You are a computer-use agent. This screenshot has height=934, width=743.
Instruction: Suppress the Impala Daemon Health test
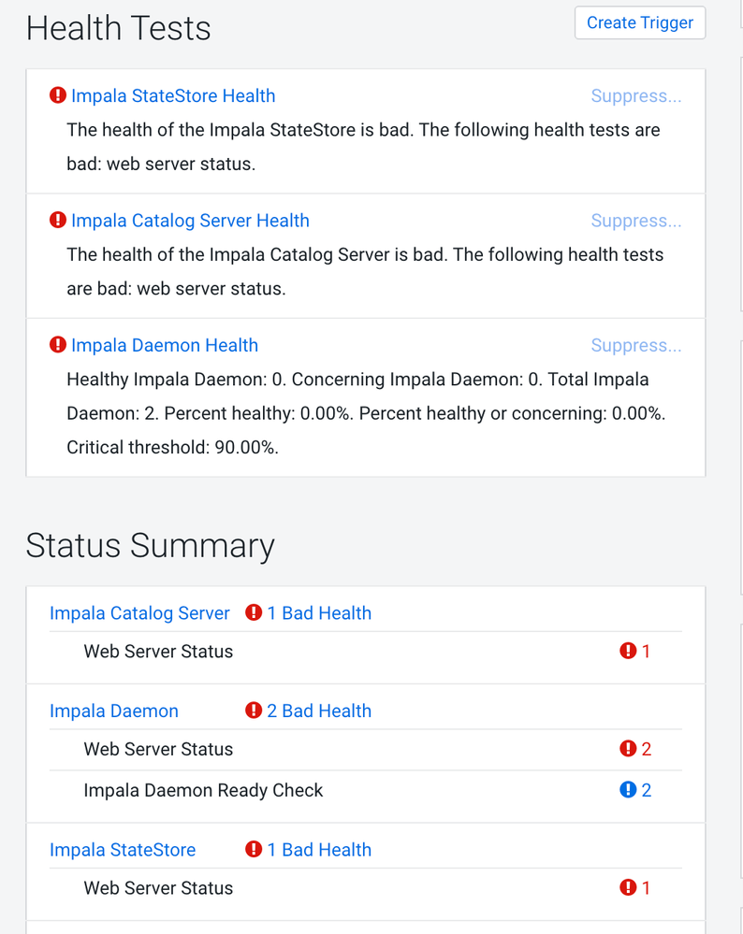(636, 345)
